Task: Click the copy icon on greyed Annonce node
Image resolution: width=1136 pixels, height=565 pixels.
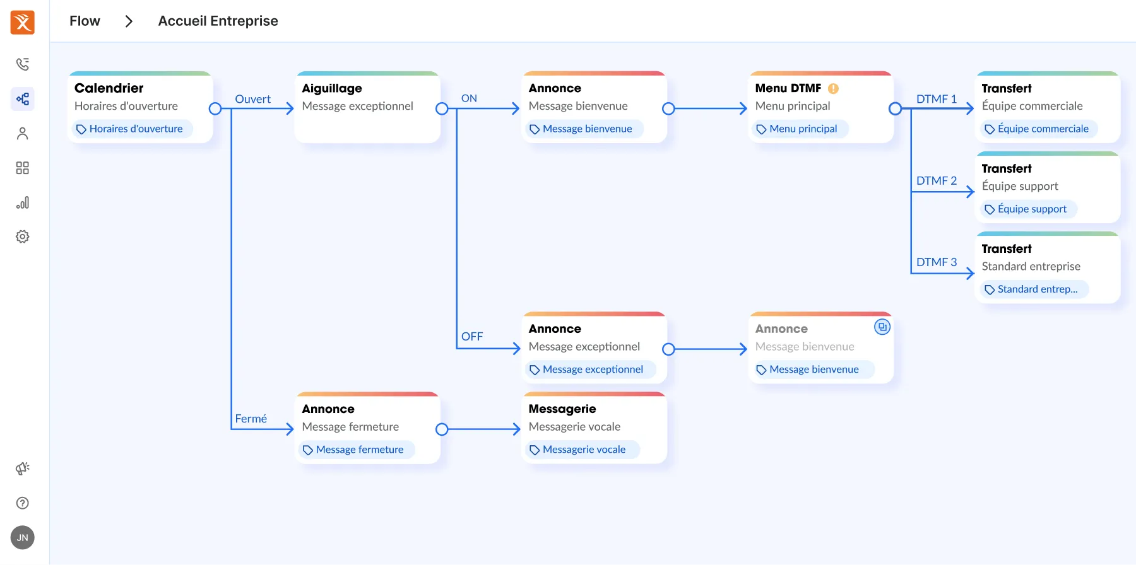Action: [x=882, y=327]
